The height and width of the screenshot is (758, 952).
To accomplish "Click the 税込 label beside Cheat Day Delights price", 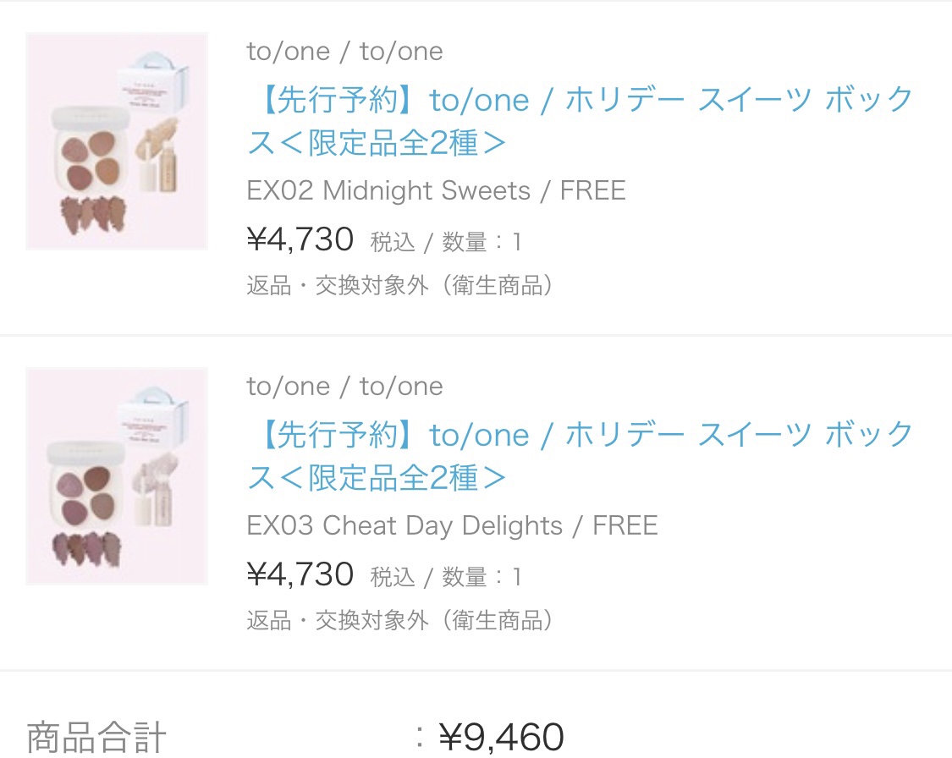I will click(393, 577).
